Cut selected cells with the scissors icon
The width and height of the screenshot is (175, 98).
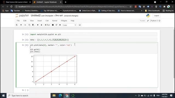[25, 25]
